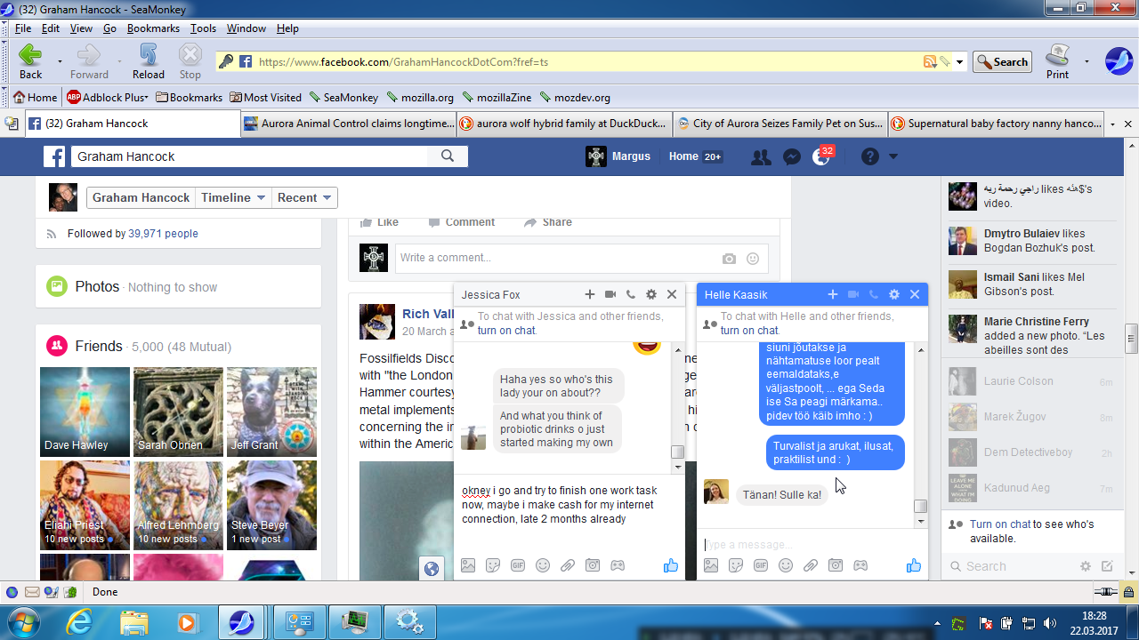Open the 39,971 people followers link
Screen dimensions: 1139x640
click(x=163, y=234)
